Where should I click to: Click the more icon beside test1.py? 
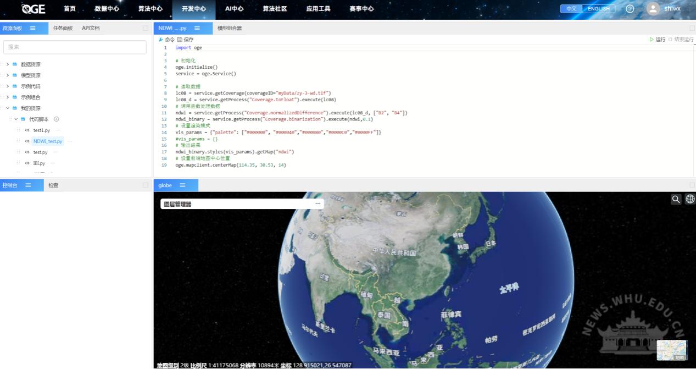[x=58, y=130]
